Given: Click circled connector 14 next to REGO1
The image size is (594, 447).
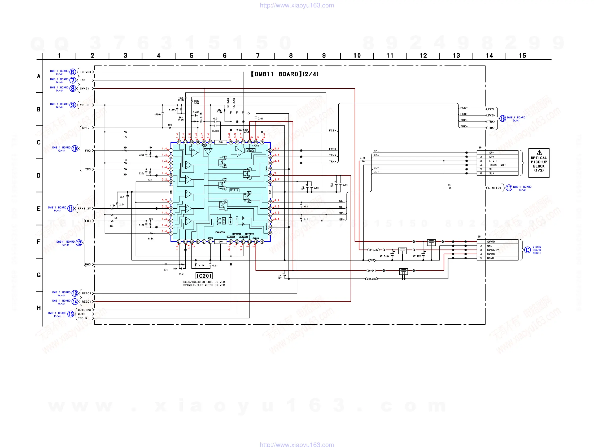Looking at the screenshot, I should click(75, 302).
